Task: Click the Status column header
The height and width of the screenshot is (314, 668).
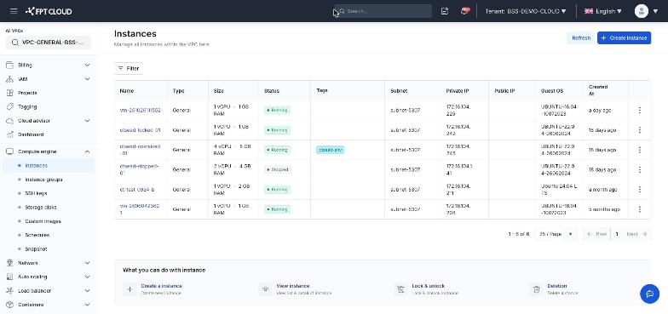Action: point(272,91)
